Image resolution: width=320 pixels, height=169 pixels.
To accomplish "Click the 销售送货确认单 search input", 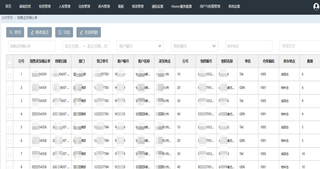I will 32,46.
